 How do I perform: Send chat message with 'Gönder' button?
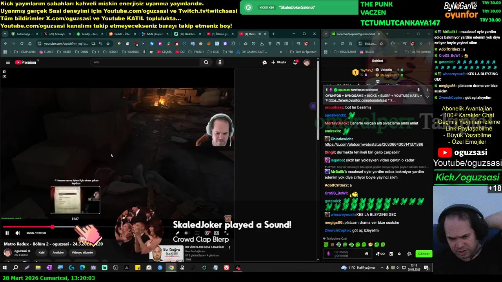(424, 254)
